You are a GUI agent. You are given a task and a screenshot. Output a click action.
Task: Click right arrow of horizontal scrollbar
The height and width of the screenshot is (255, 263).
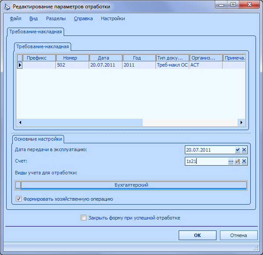(x=241, y=122)
